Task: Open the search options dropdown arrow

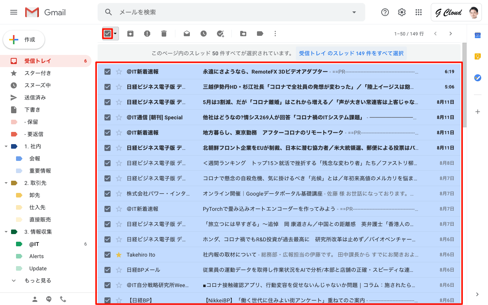Action: pyautogui.click(x=354, y=12)
